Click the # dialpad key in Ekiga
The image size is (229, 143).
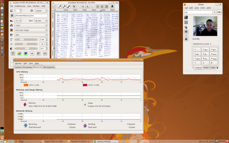point(213,63)
